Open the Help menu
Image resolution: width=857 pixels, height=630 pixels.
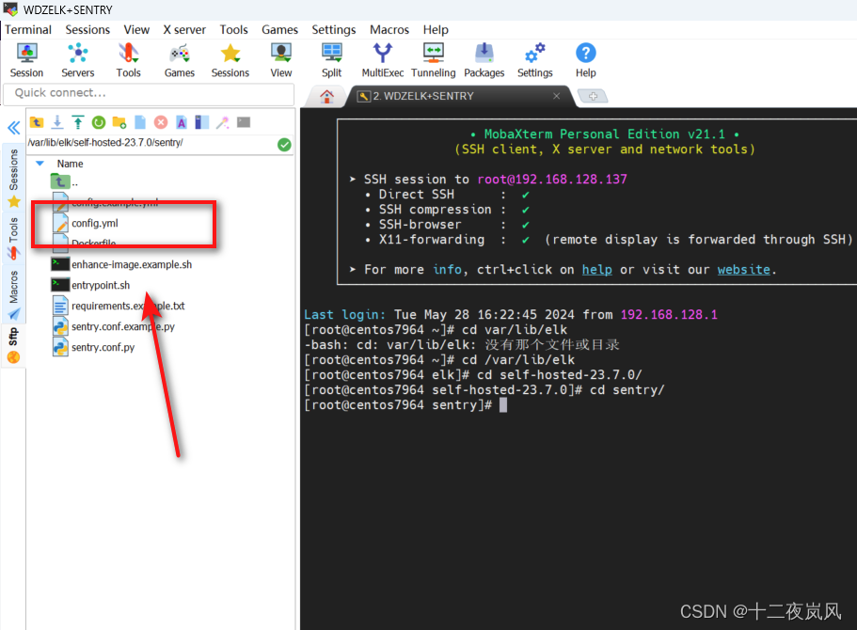436,29
